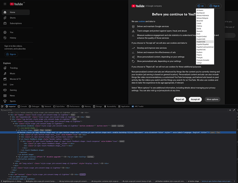Click the More options button
238x183 pixels.
pyautogui.click(x=212, y=100)
